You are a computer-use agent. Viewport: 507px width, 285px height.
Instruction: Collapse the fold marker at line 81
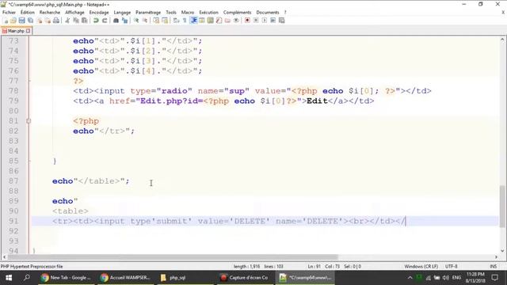click(29, 121)
